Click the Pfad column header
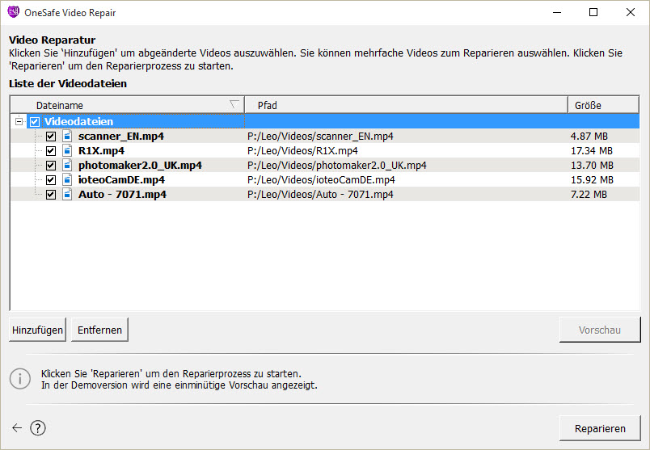Image resolution: width=650 pixels, height=450 pixels. [406, 105]
